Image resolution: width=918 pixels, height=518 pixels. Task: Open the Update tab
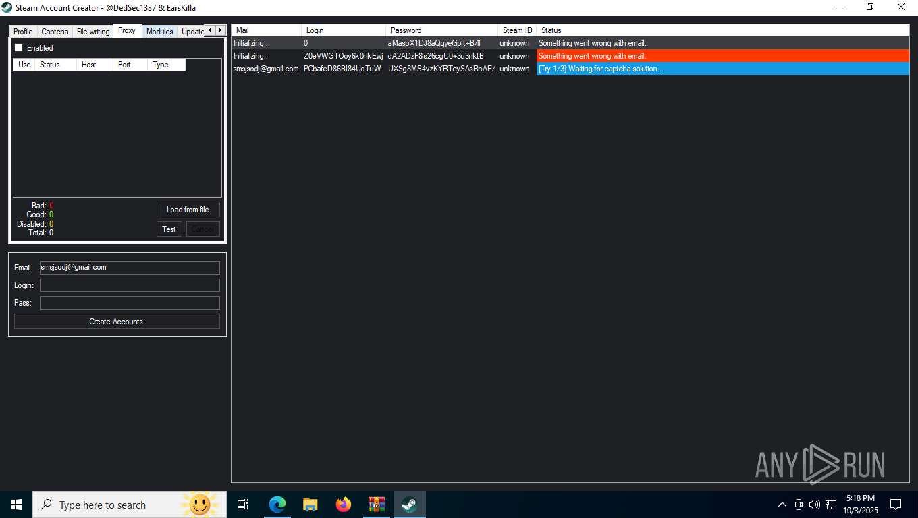pyautogui.click(x=192, y=32)
